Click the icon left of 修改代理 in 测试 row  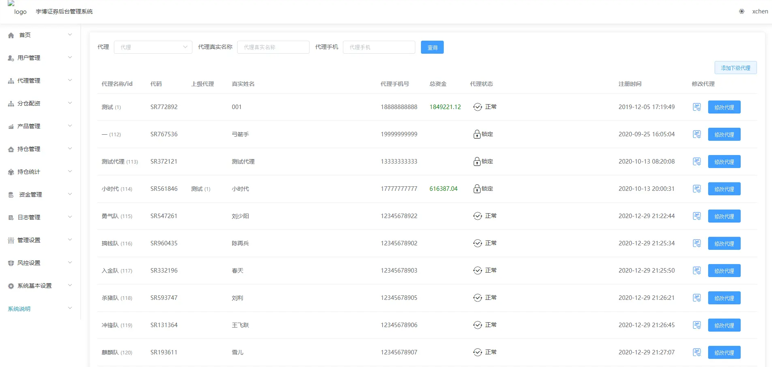tap(697, 107)
